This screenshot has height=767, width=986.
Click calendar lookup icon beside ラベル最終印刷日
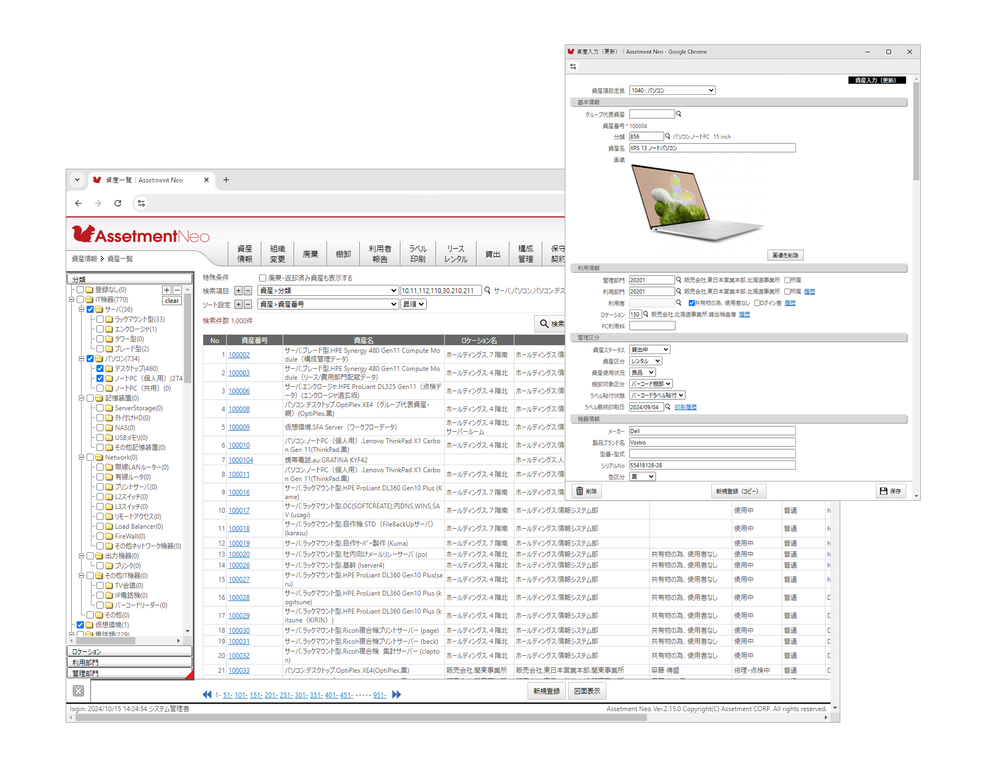pos(668,407)
